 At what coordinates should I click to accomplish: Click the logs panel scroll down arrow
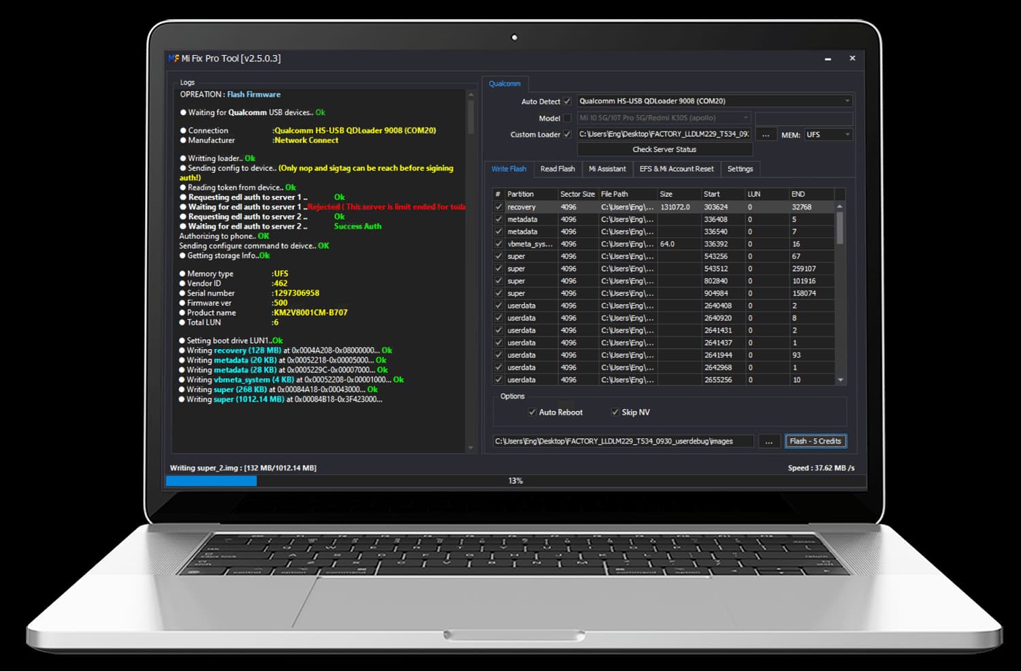470,448
